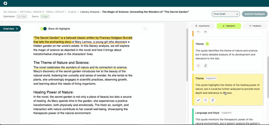Click heading "The Theme of Nature and Science:"
Viewport: 269px width, 125px height.
[x=61, y=63]
